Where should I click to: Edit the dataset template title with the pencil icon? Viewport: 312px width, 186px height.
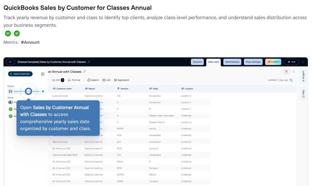coord(89,62)
